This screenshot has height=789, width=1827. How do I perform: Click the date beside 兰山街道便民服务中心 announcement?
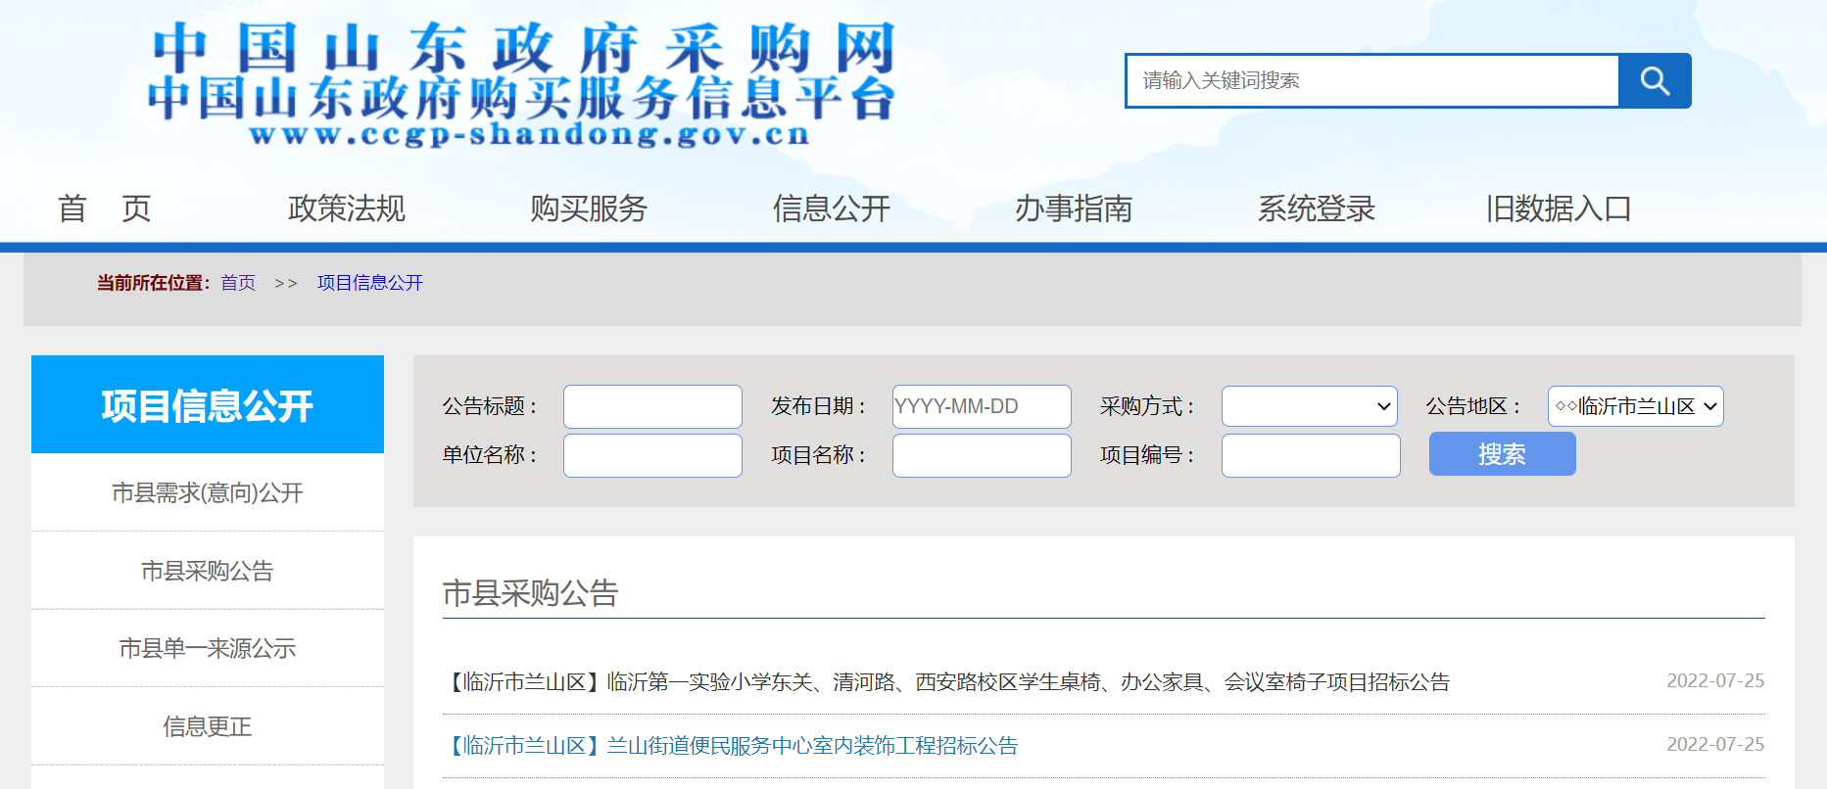tap(1715, 745)
